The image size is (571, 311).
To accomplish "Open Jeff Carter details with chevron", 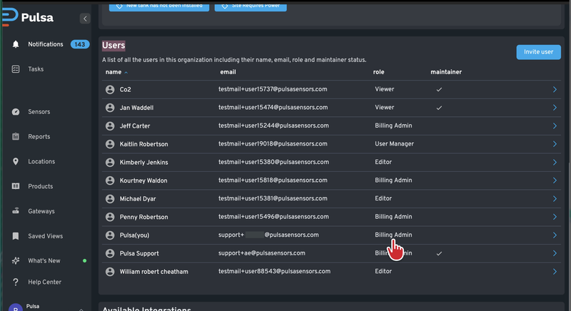I will 555,126.
